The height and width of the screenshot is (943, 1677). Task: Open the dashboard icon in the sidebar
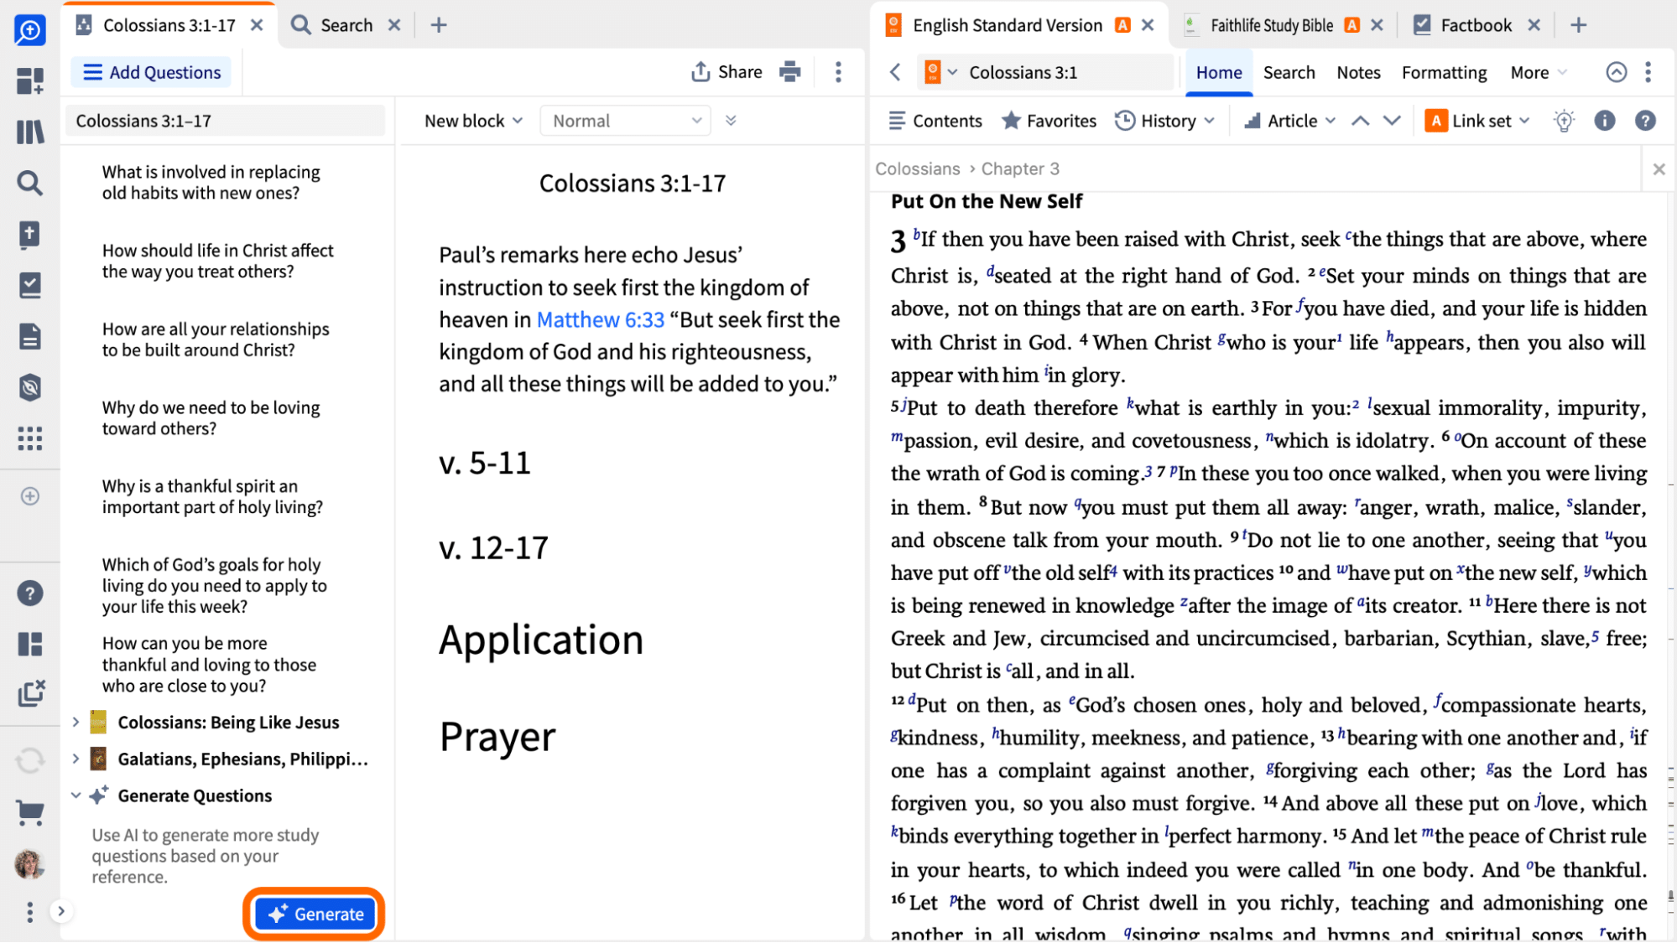29,81
